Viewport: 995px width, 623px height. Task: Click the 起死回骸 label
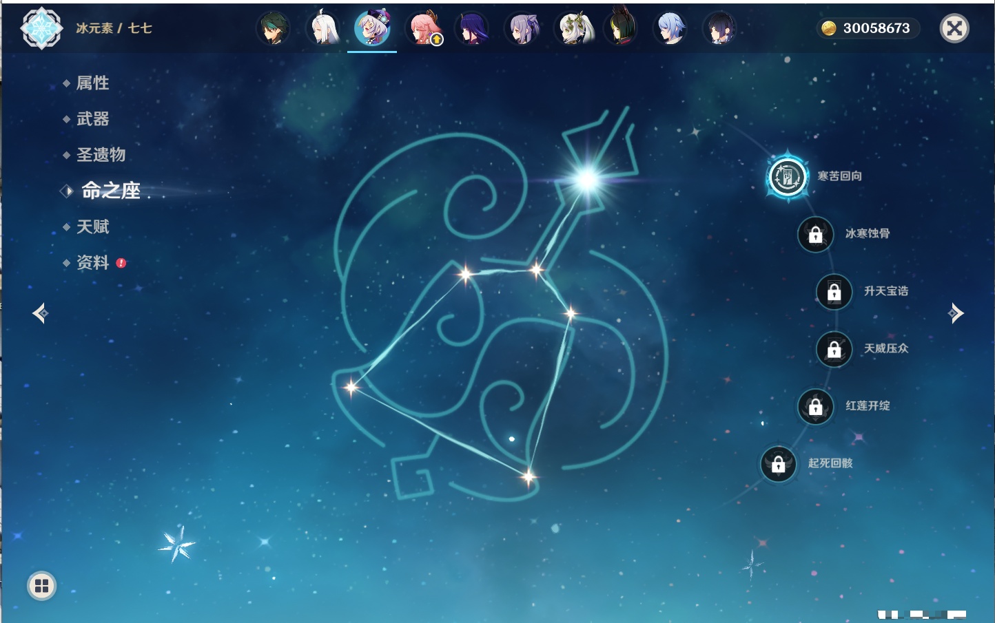click(x=830, y=463)
